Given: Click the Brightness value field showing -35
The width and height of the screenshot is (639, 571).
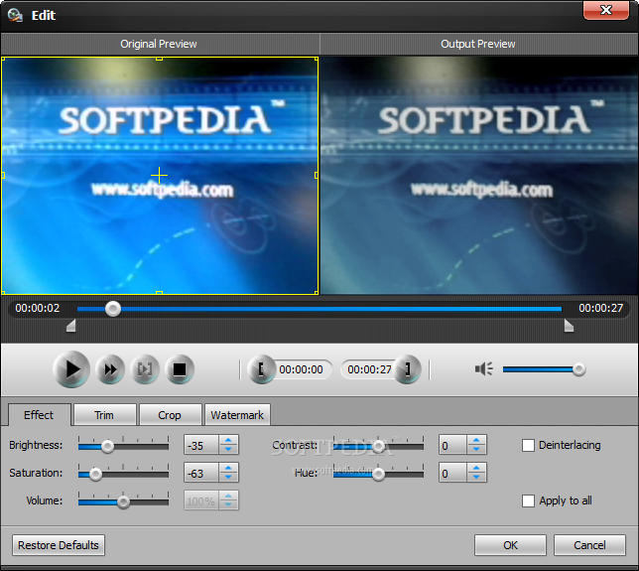Looking at the screenshot, I should [x=201, y=445].
